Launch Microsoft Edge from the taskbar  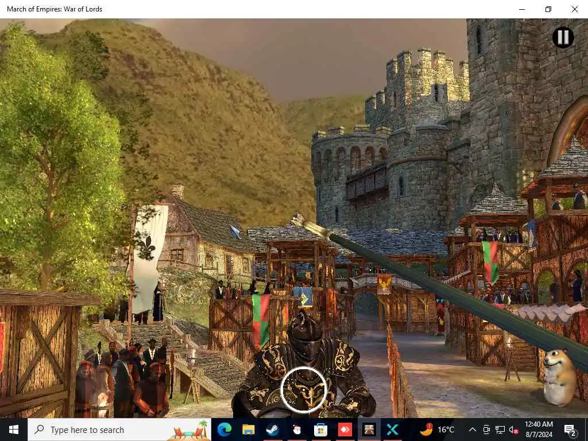click(x=225, y=430)
